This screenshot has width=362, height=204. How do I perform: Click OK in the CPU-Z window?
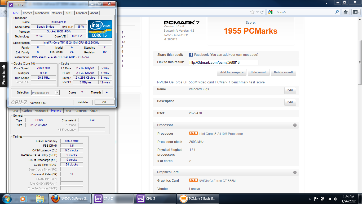pyautogui.click(x=104, y=102)
